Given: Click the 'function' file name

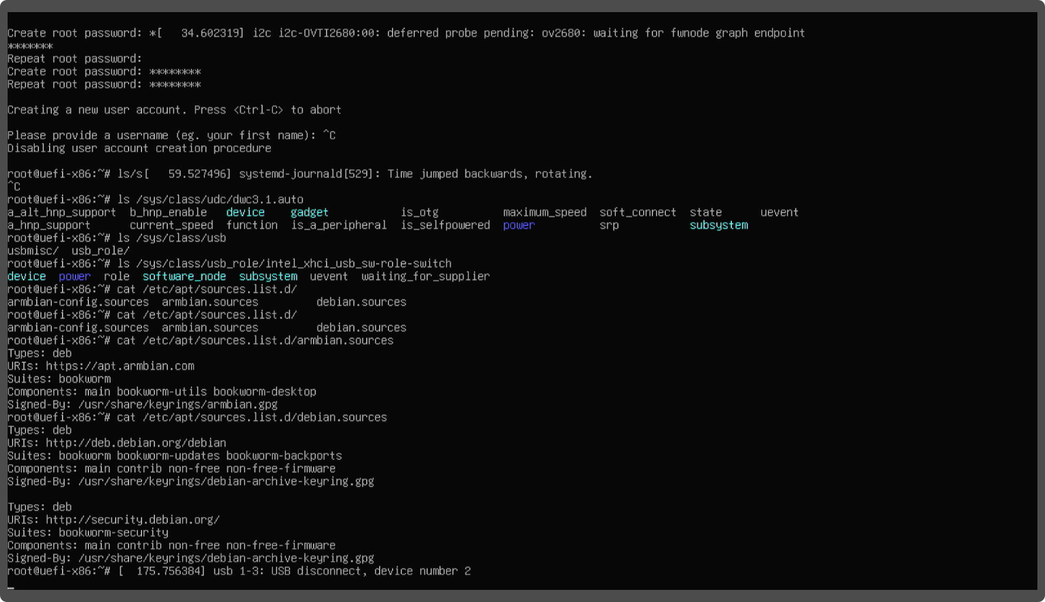Looking at the screenshot, I should coord(252,226).
